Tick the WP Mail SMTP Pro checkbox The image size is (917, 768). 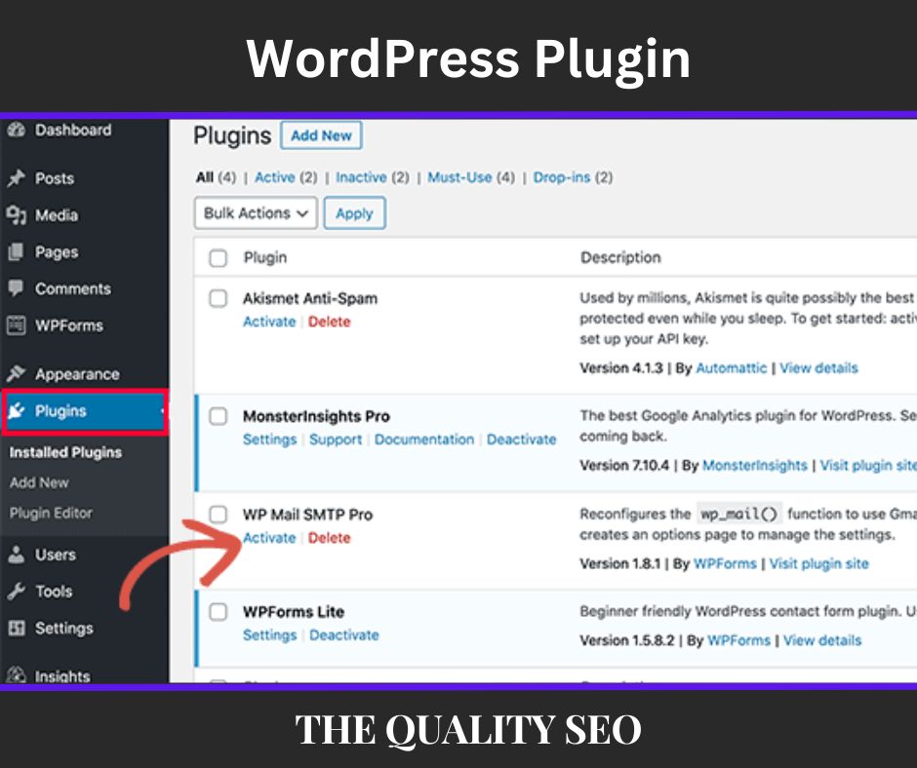pos(219,515)
